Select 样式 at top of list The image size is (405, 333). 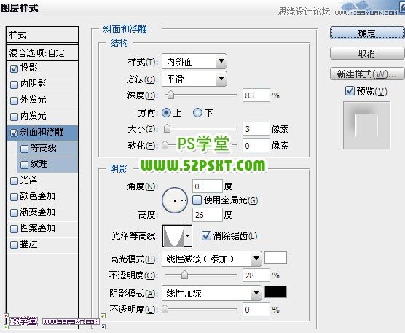point(42,35)
